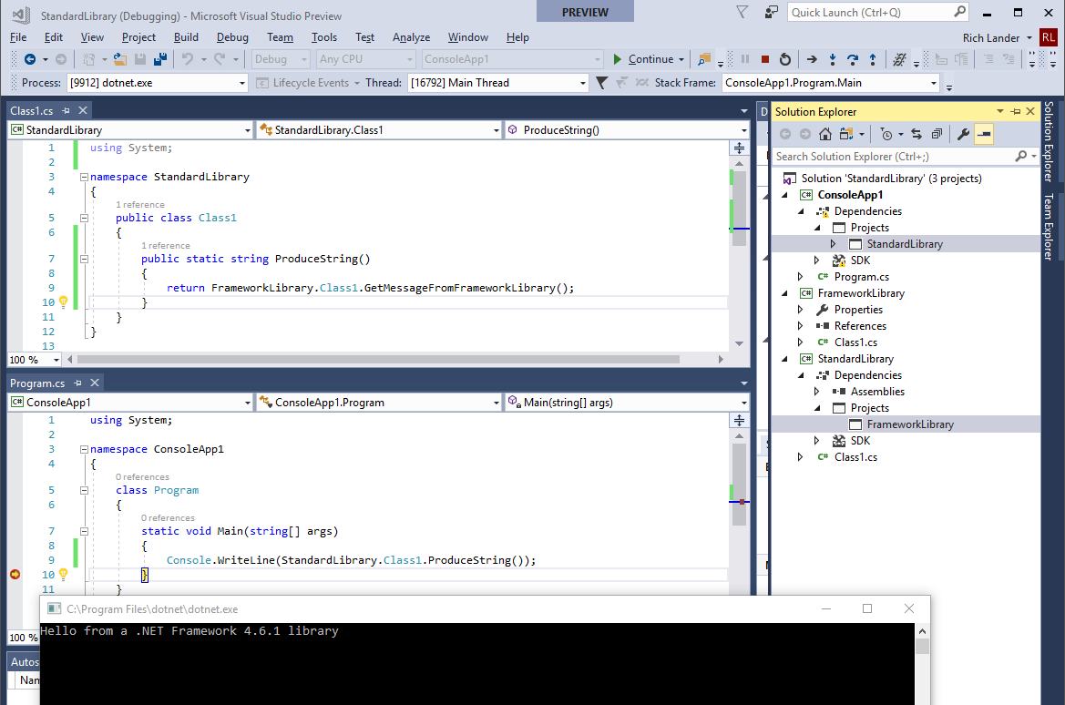Open the ProduceString() member dropdown
Viewport: 1065px width, 705px height.
627,129
